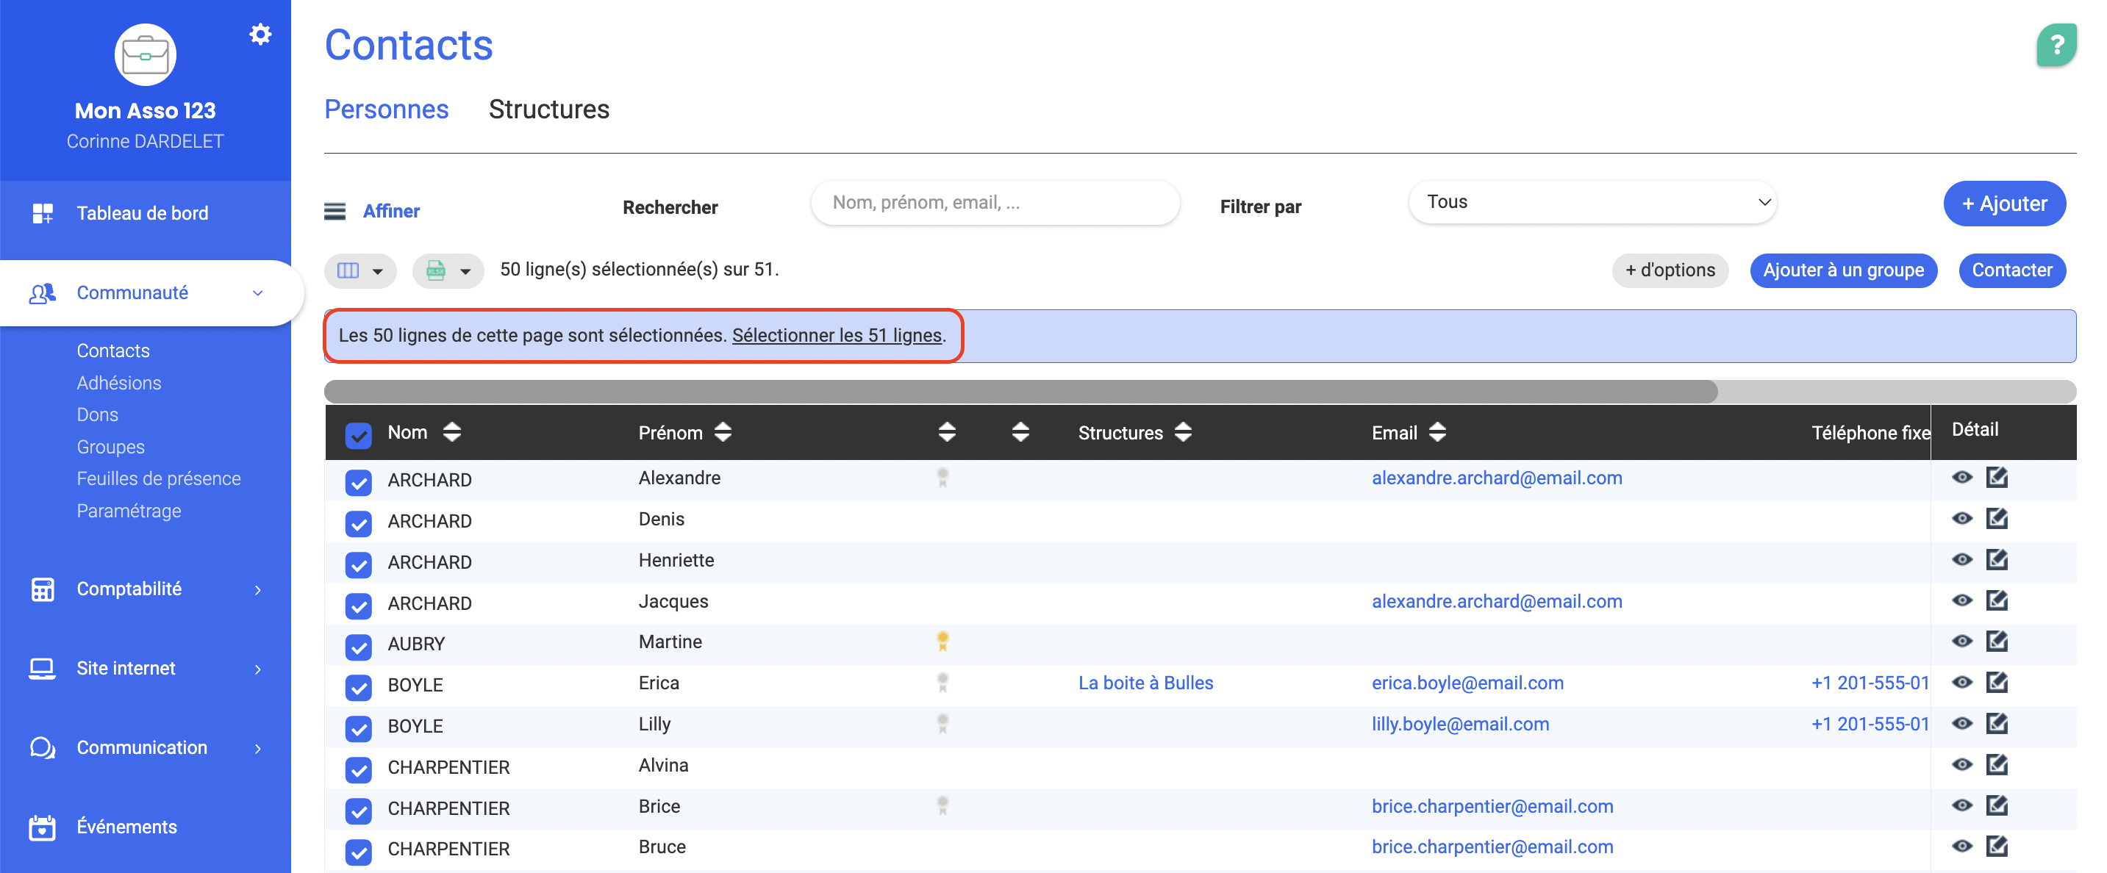Click the Tableau de bord grid icon

tap(43, 213)
